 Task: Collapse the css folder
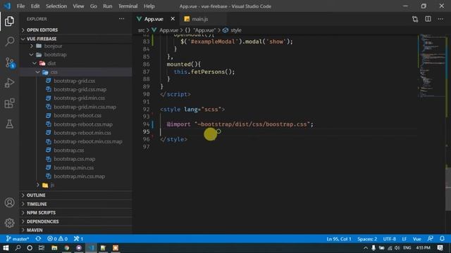76,72
